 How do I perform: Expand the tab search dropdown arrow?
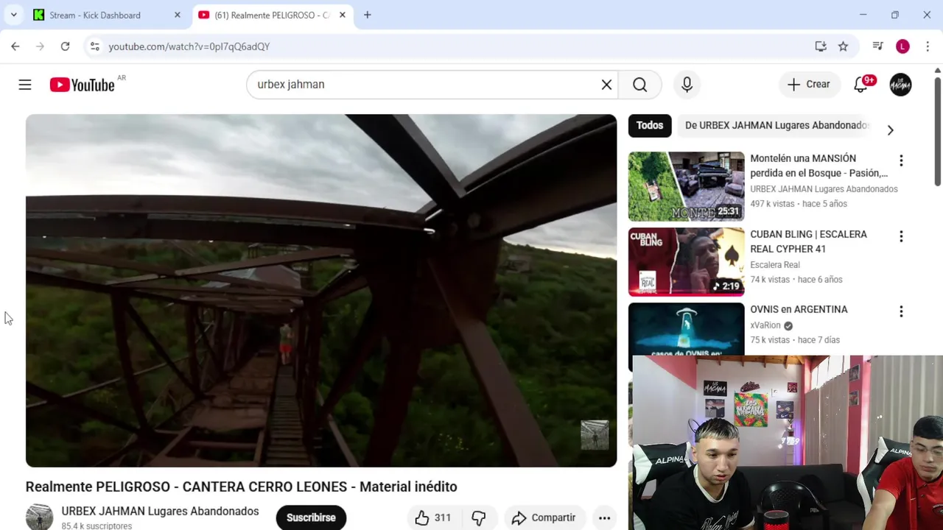click(x=13, y=15)
